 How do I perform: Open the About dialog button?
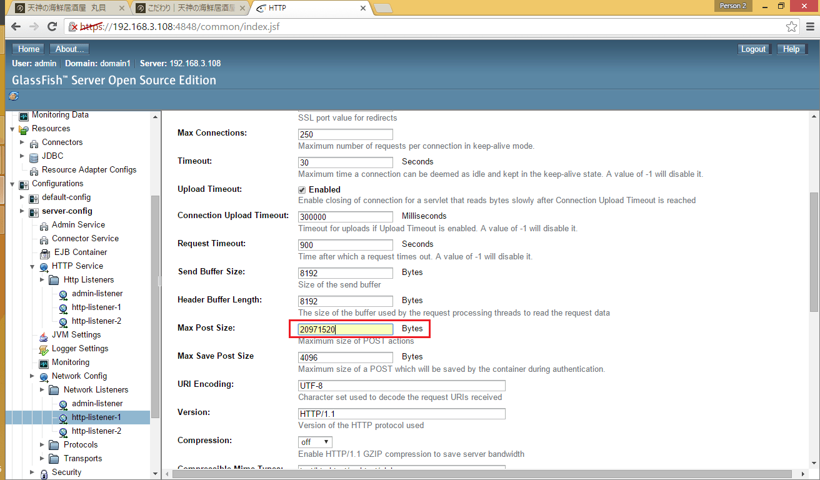[x=70, y=49]
